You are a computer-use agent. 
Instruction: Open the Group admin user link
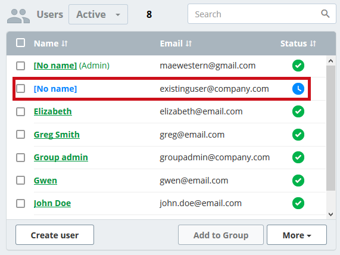tap(61, 157)
